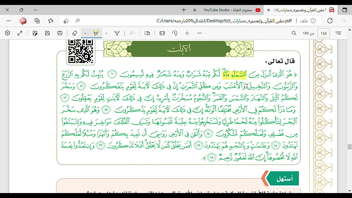Open the Page view options
The height and width of the screenshot is (198, 352).
(x=147, y=33)
